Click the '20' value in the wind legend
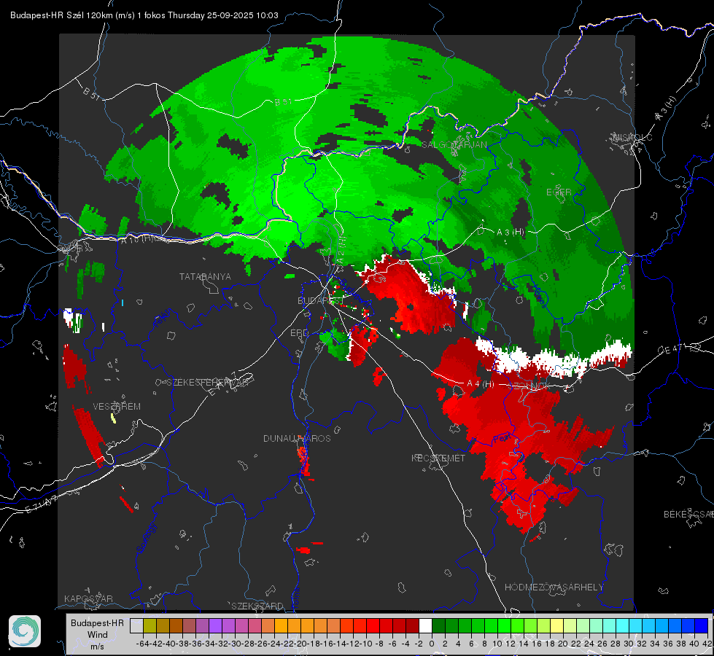 (x=563, y=644)
